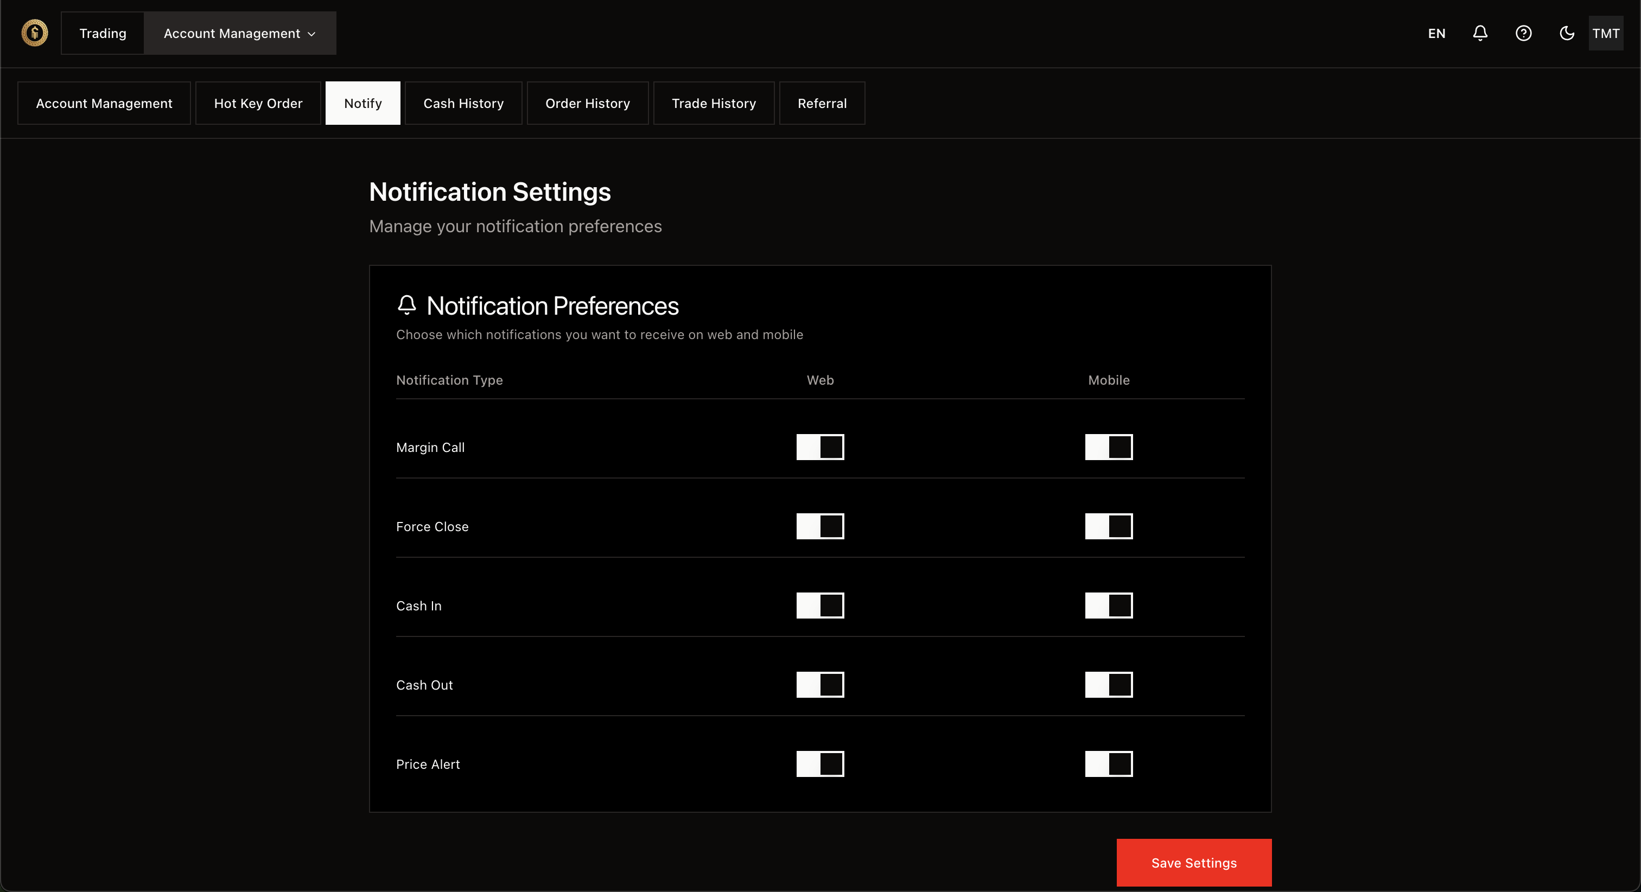1641x892 pixels.
Task: Go to the Referral tab
Action: pos(822,103)
